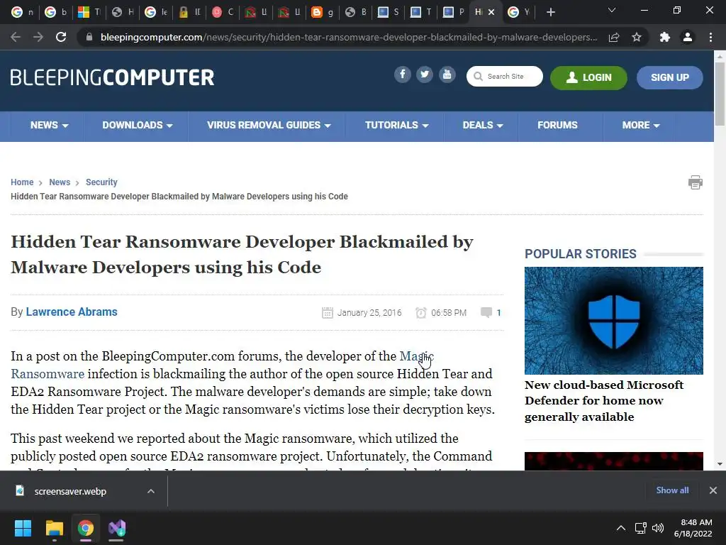Expand NEWS menu dropdown
Image resolution: width=726 pixels, height=545 pixels.
49,125
